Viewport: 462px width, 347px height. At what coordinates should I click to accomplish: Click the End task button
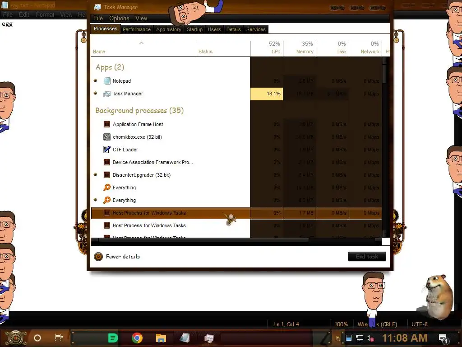(367, 257)
